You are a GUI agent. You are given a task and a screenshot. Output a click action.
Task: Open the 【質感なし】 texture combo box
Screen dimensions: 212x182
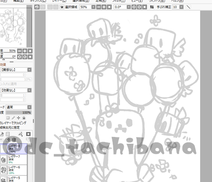pyautogui.click(x=16, y=70)
